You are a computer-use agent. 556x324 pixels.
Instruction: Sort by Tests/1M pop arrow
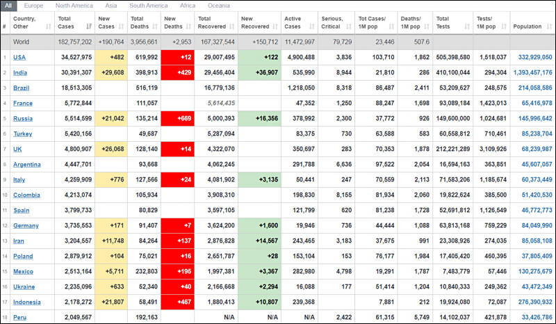[x=505, y=26]
